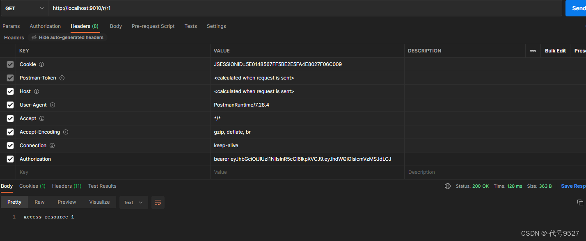The width and height of the screenshot is (586, 241).
Task: Expand the Text format dropdown
Action: (133, 202)
